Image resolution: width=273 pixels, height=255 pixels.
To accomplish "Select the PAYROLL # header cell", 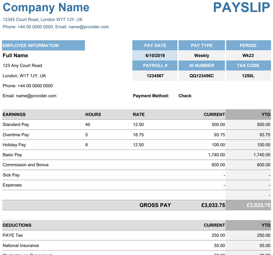I will tap(155, 65).
